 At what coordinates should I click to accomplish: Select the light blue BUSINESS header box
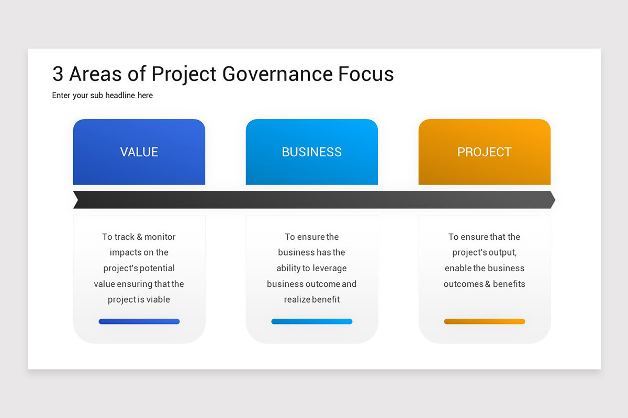pos(312,152)
